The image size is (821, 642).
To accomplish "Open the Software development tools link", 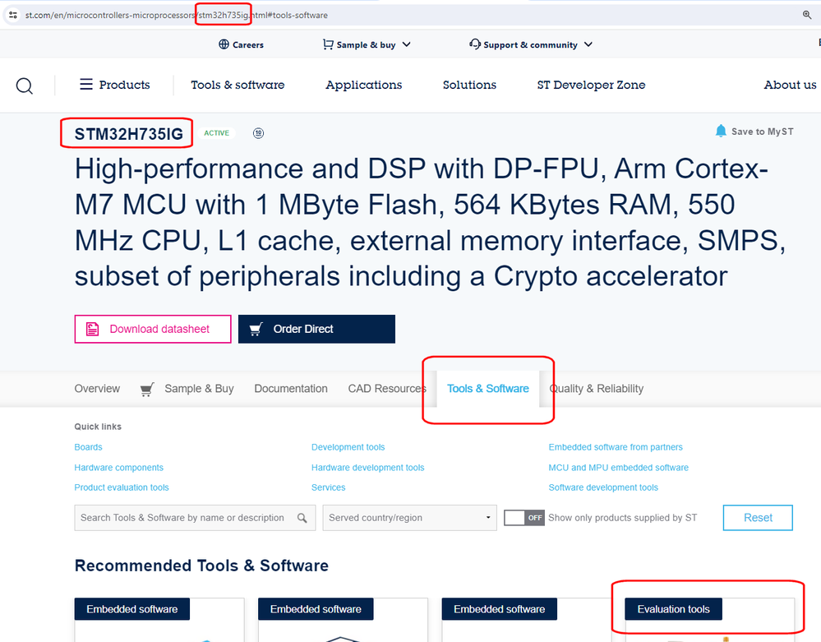I will click(603, 487).
